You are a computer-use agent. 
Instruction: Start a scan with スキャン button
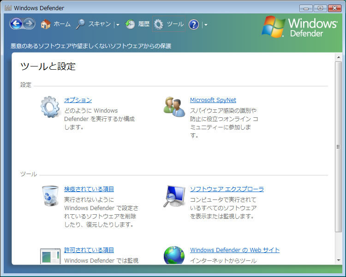pyautogui.click(x=94, y=24)
